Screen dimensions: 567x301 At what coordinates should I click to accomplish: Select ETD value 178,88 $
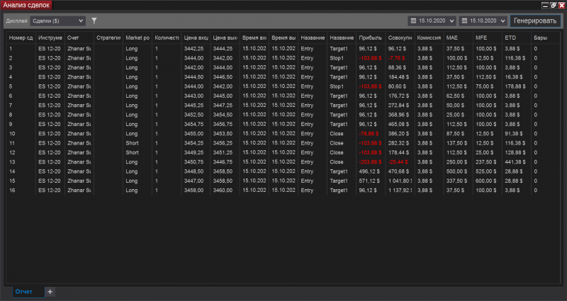coord(515,86)
